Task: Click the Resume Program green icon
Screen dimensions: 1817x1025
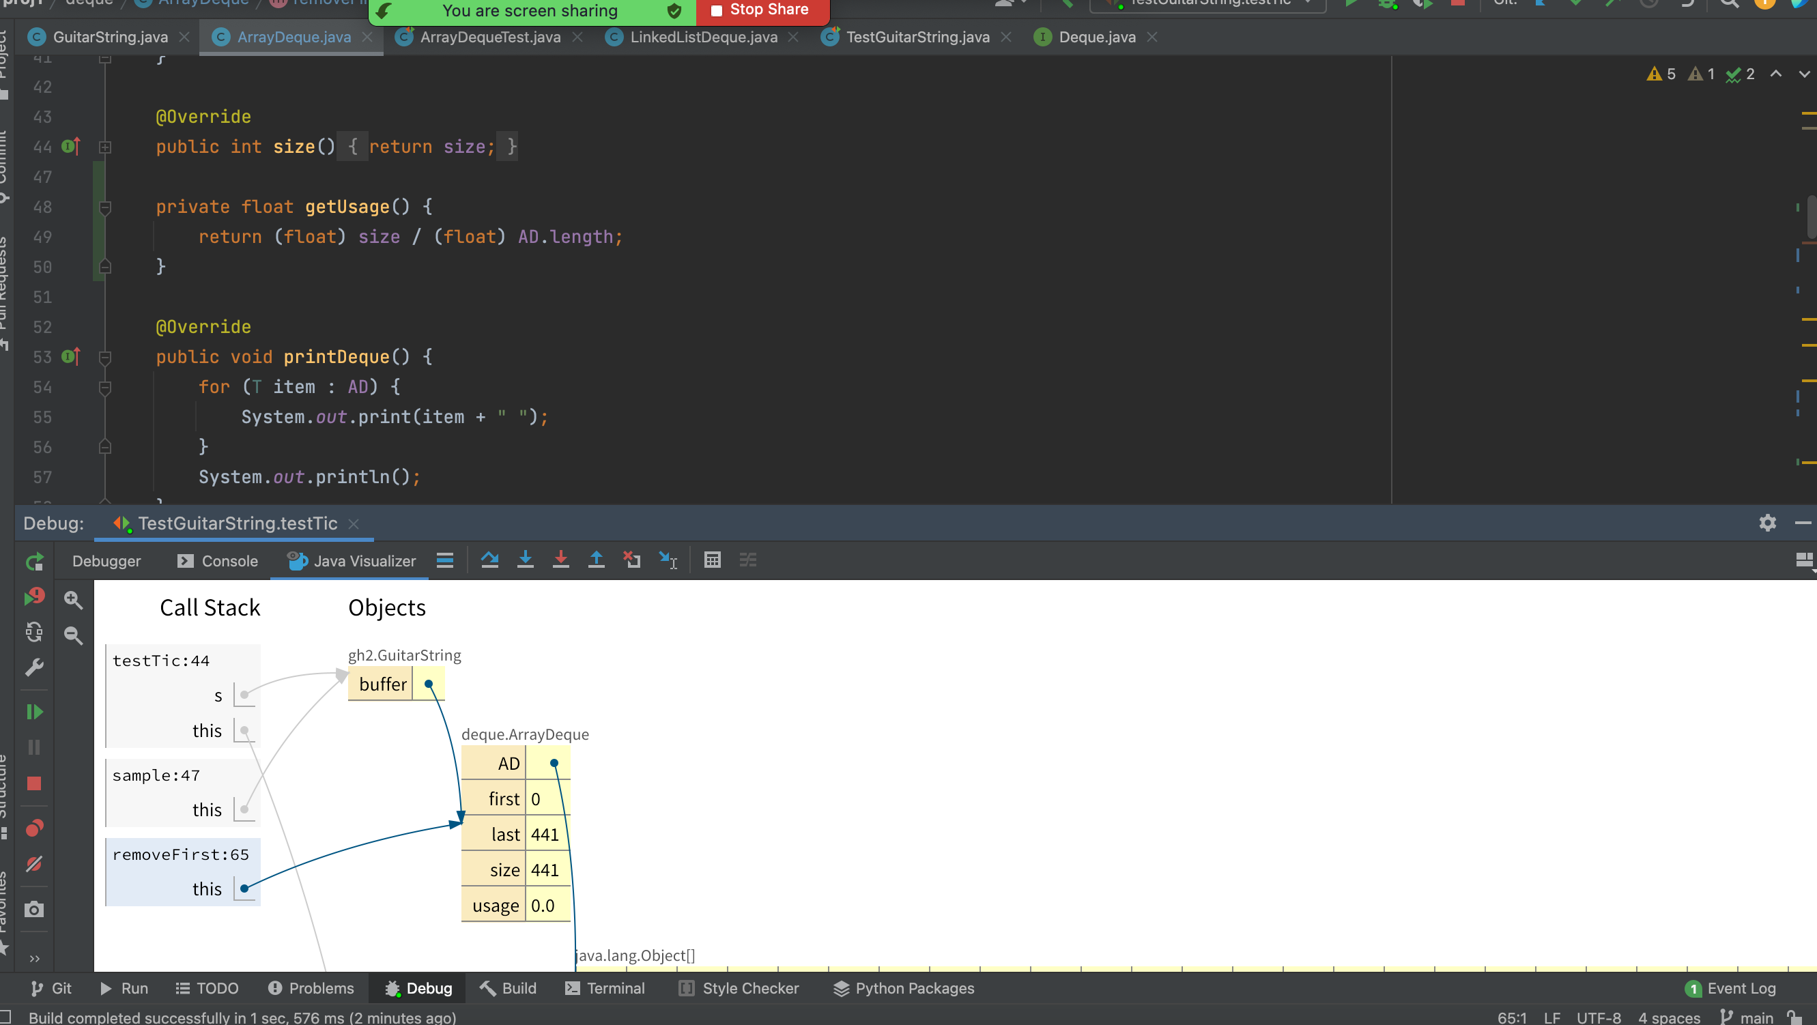Action: 34,712
